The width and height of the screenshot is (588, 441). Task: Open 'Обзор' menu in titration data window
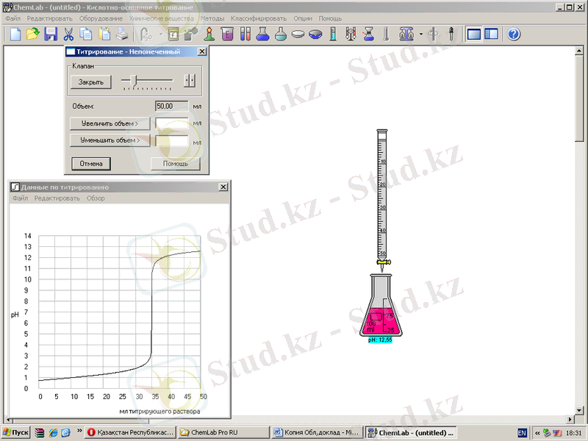[96, 198]
